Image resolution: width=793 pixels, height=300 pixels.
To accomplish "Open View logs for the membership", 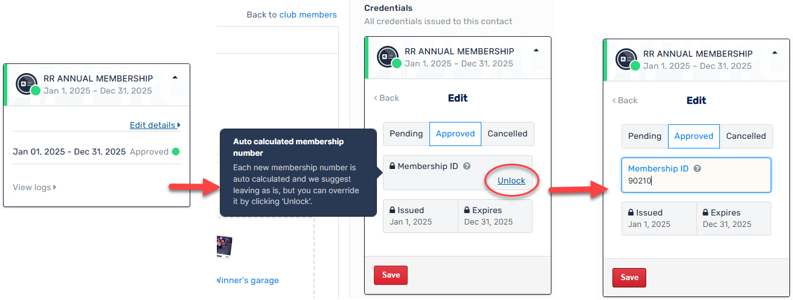I will coord(34,188).
